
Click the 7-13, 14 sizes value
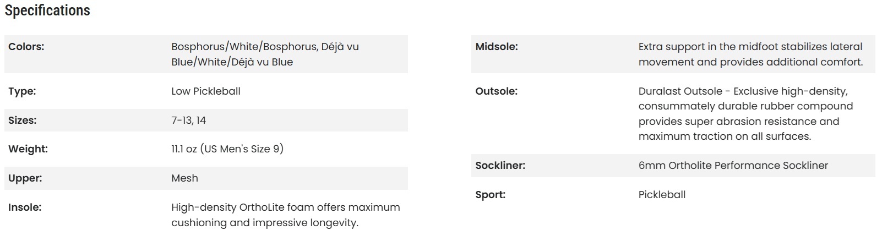click(x=189, y=121)
